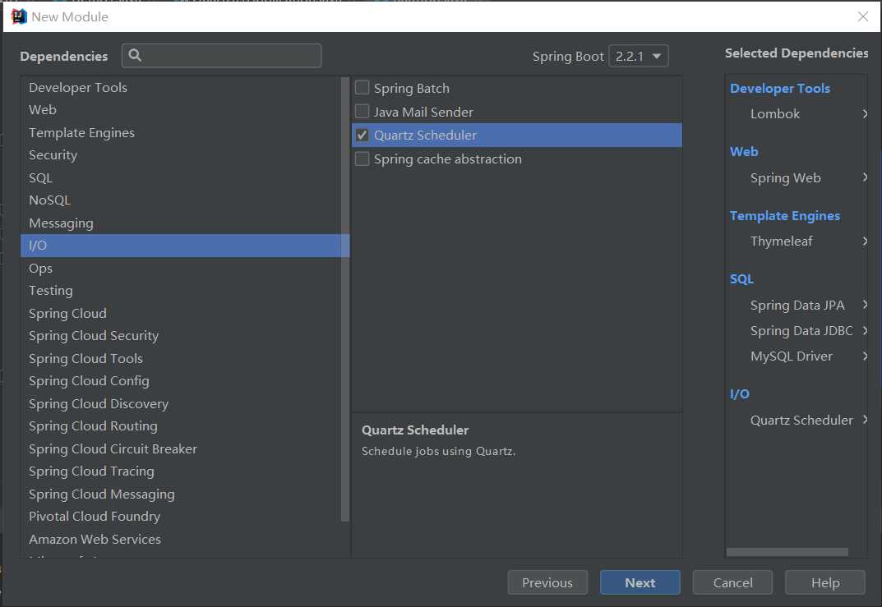Click Spring Data JDBC in Selected Dependencies
Image resolution: width=882 pixels, height=607 pixels.
(801, 330)
